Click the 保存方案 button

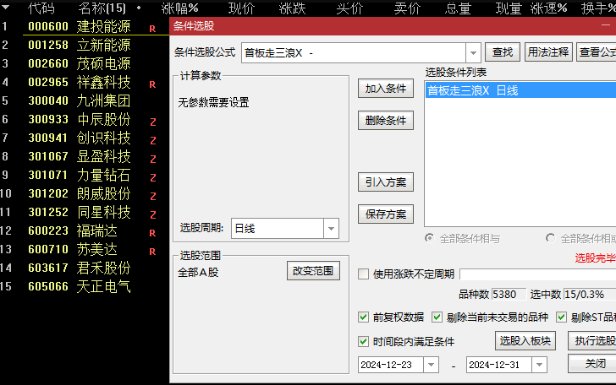pyautogui.click(x=386, y=214)
